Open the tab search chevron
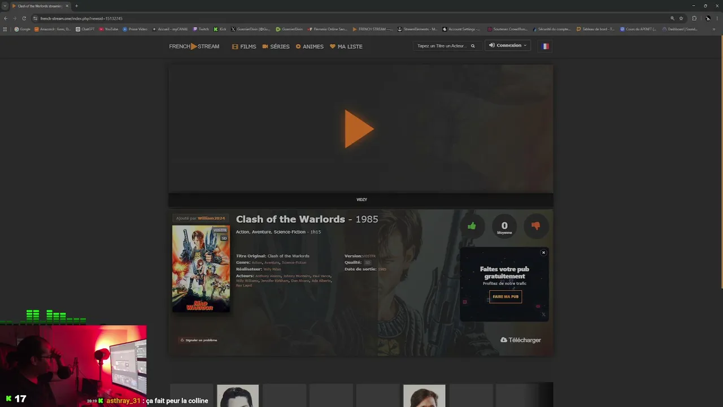This screenshot has height=407, width=723. pos(5,6)
